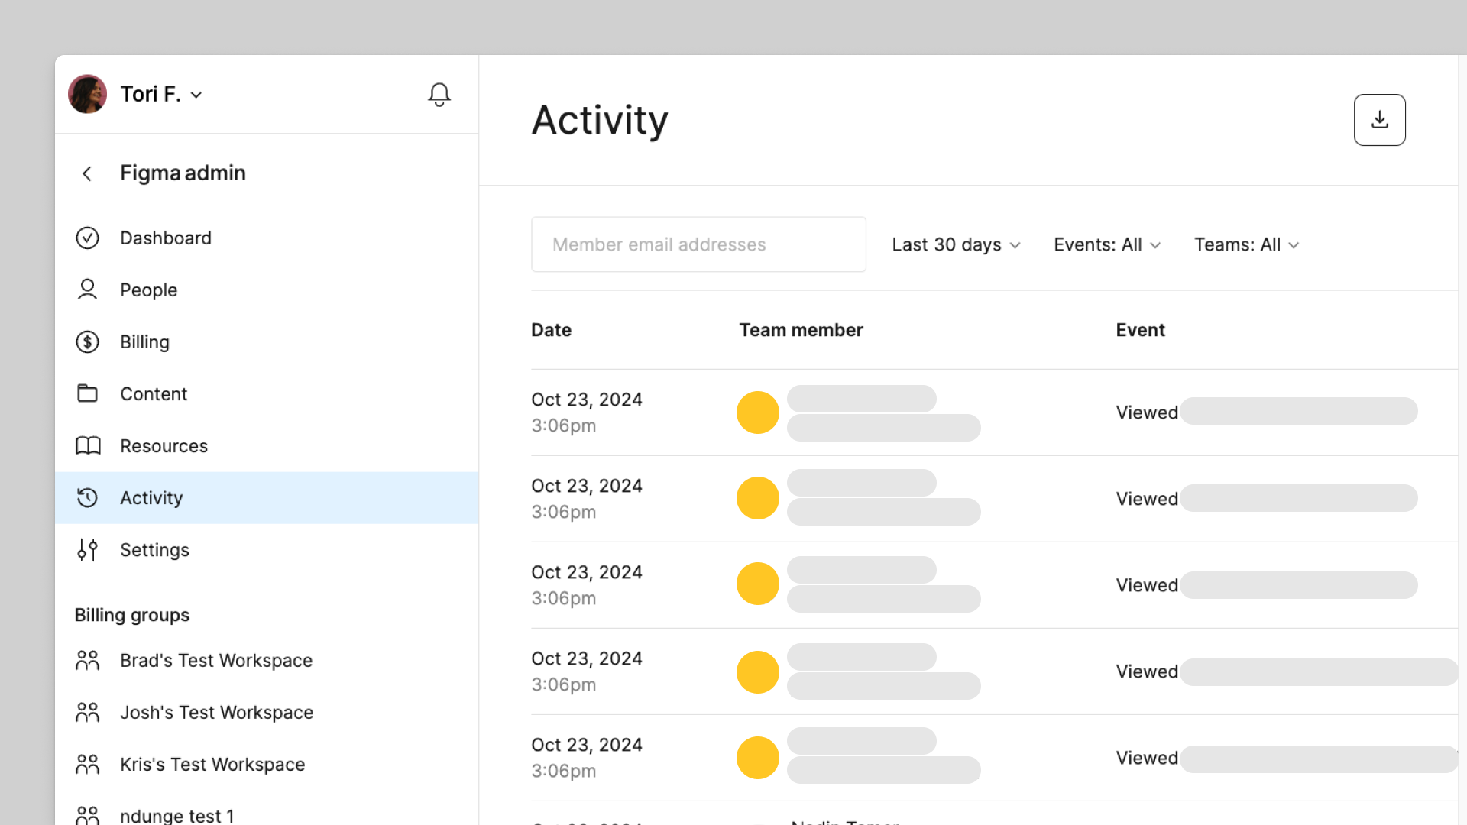Go to the People section
1467x825 pixels.
[148, 290]
